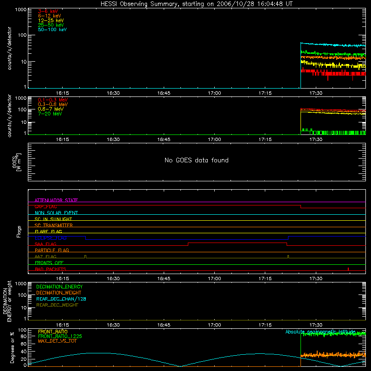Screen dimensions: 371x371
Task: Select the GAP_FLAG label
Action: click(45, 206)
